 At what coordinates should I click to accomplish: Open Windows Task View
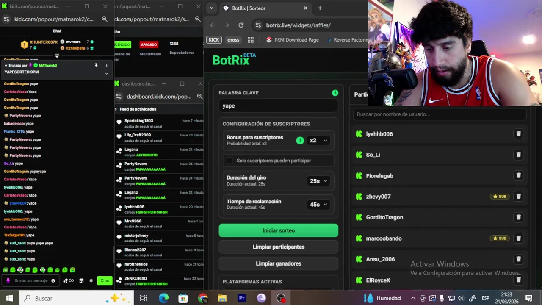[x=143, y=298]
